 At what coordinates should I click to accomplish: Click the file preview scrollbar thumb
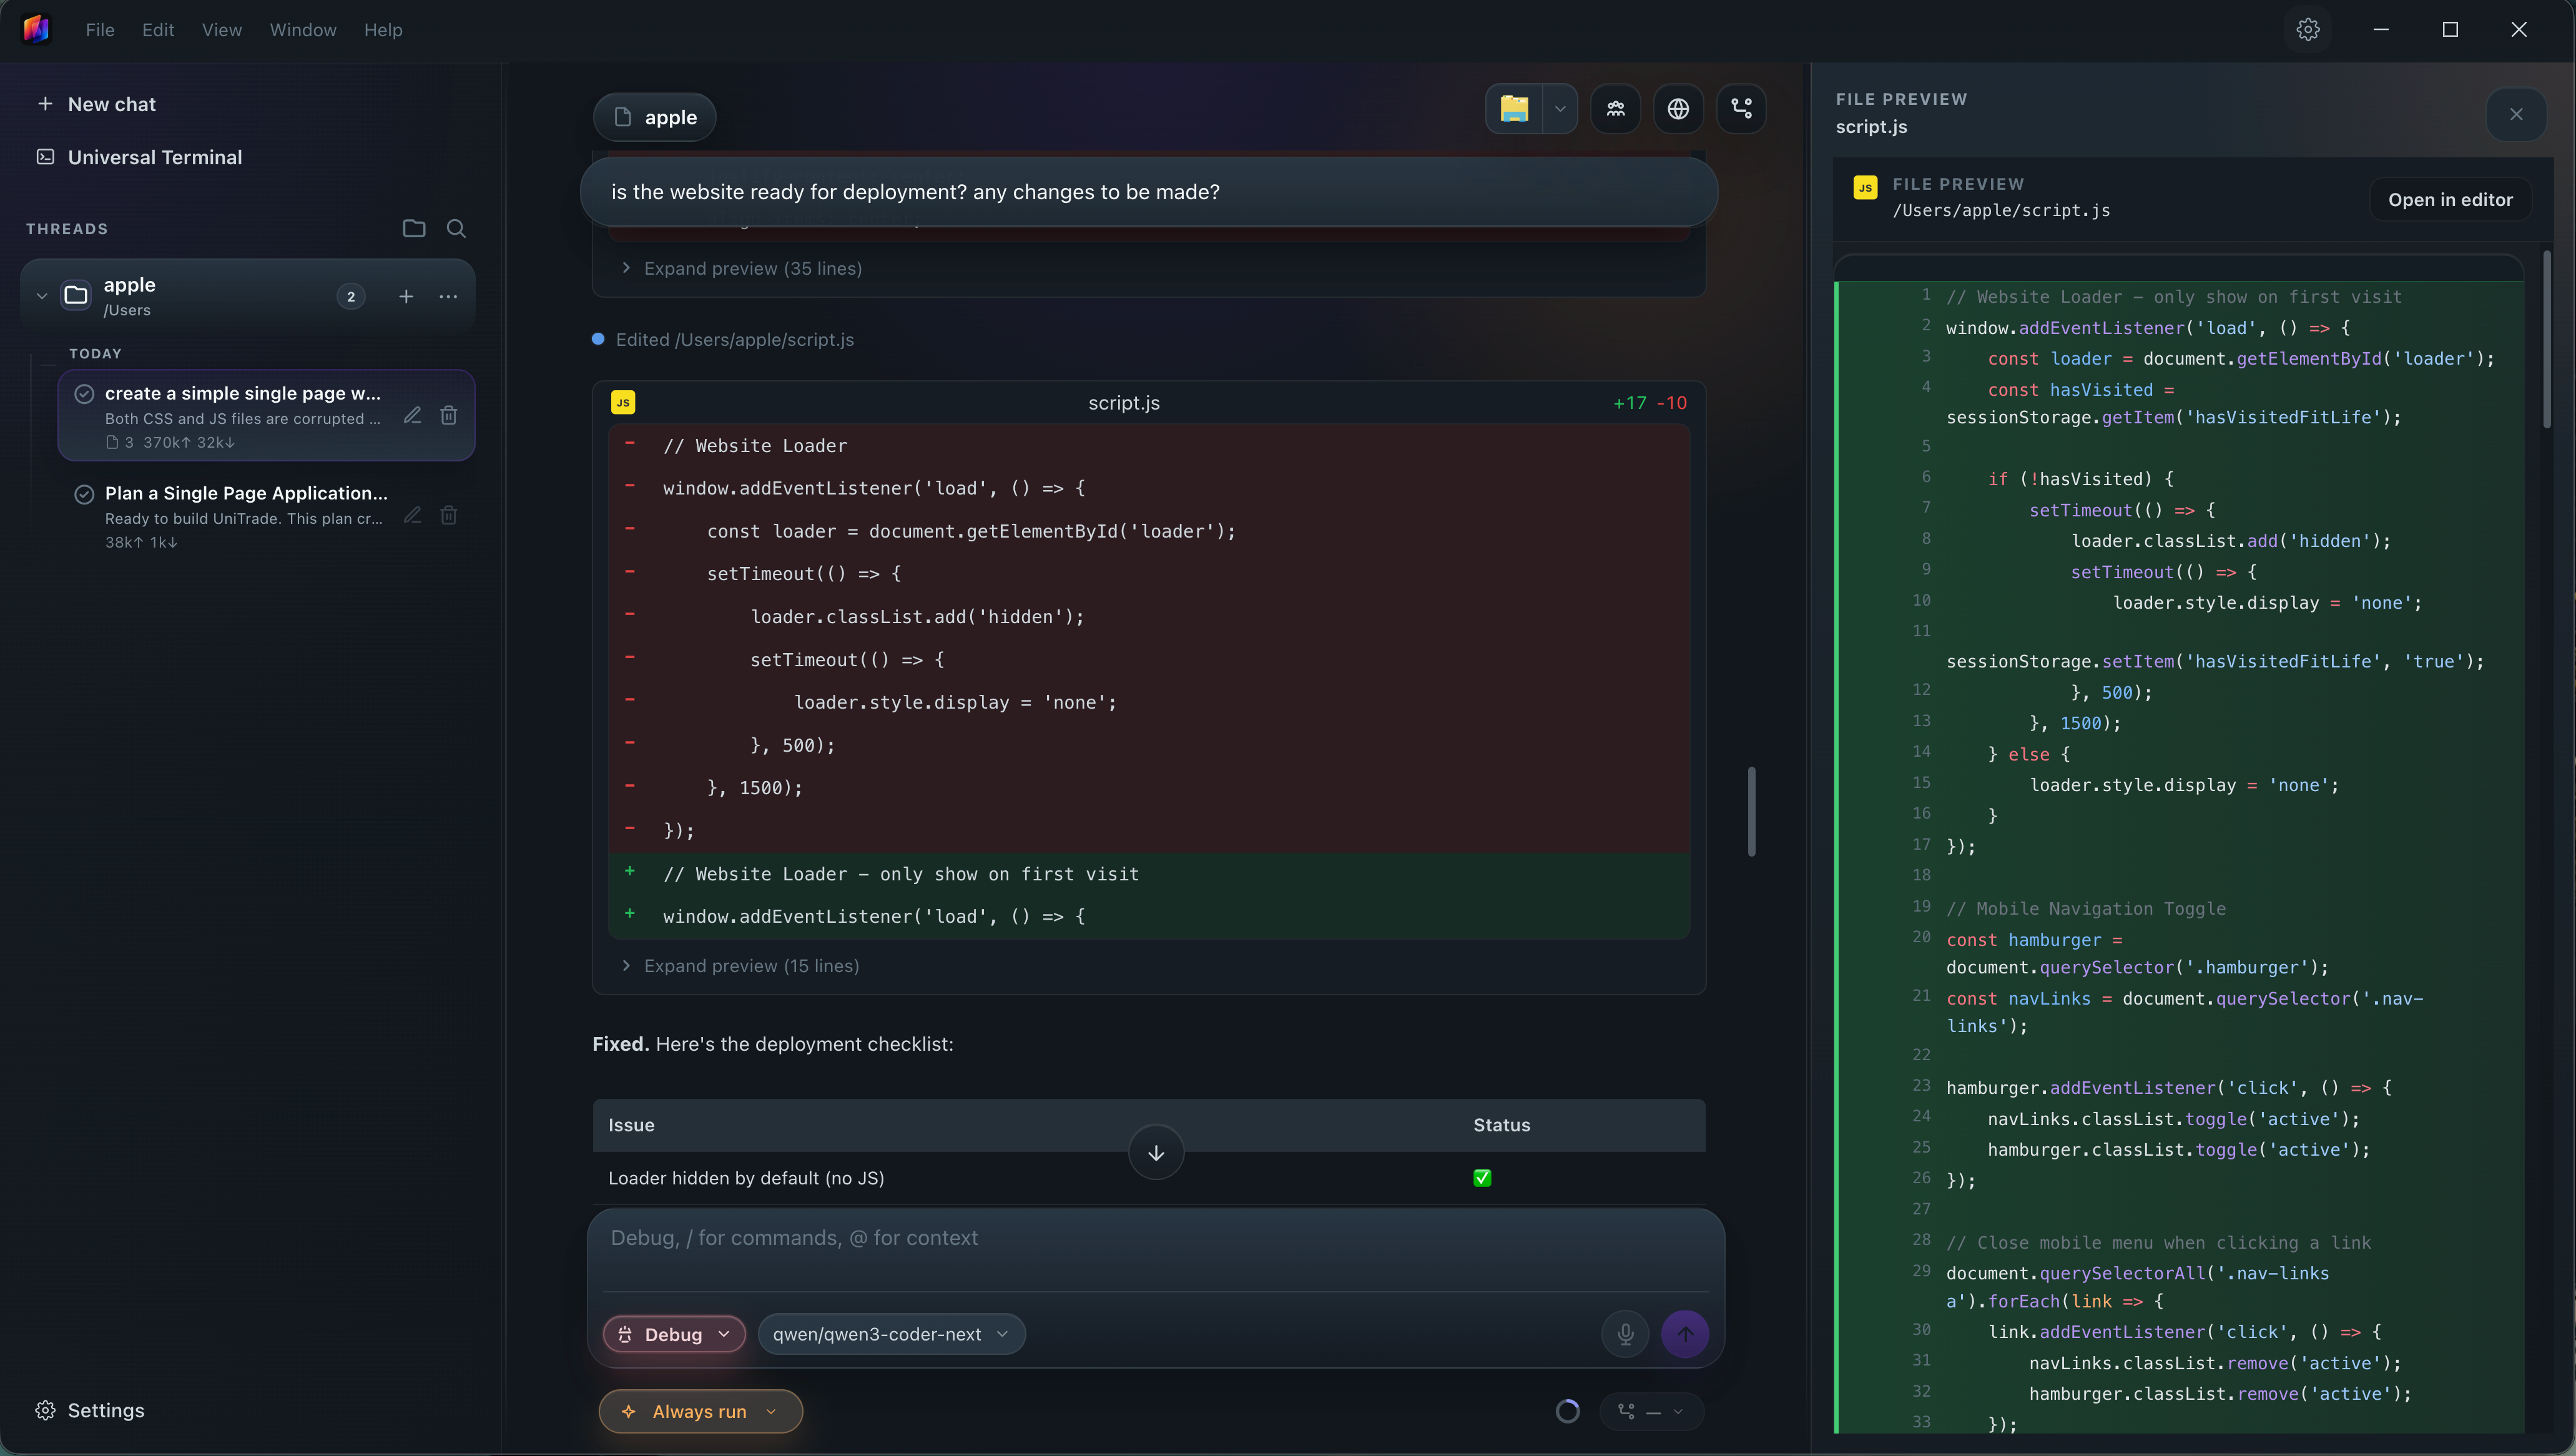[x=2546, y=340]
